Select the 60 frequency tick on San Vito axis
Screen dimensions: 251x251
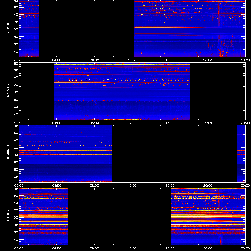(16, 107)
